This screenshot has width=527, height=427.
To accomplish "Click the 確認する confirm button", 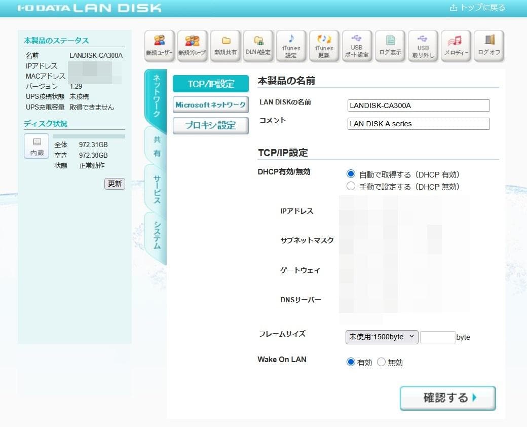I will coord(447,398).
